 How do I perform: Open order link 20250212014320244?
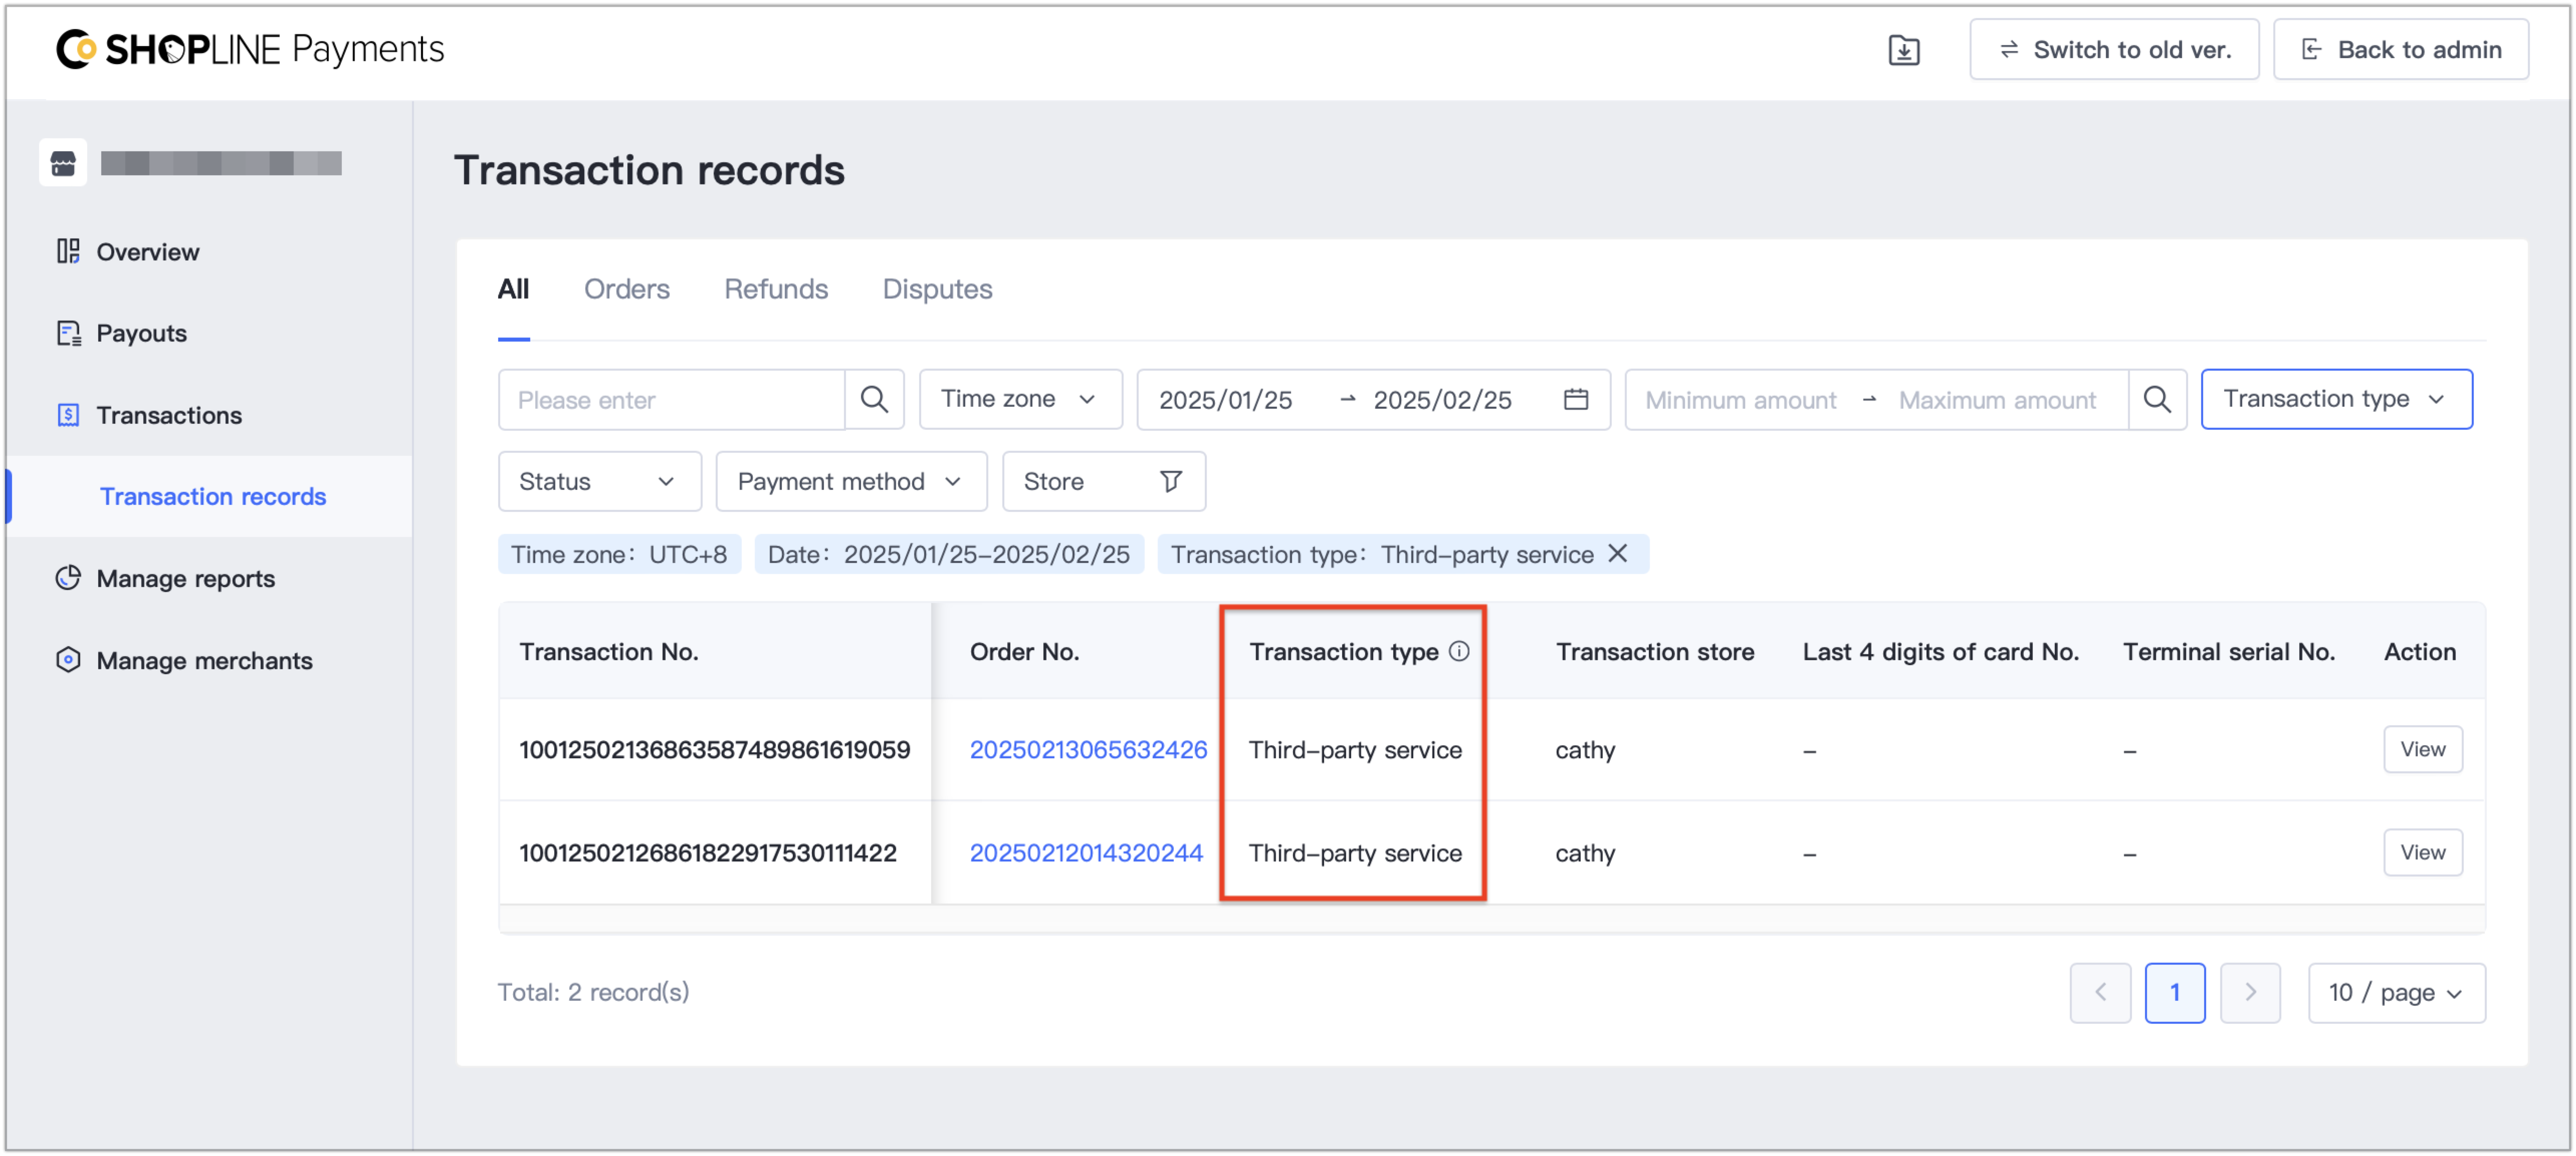(1086, 853)
